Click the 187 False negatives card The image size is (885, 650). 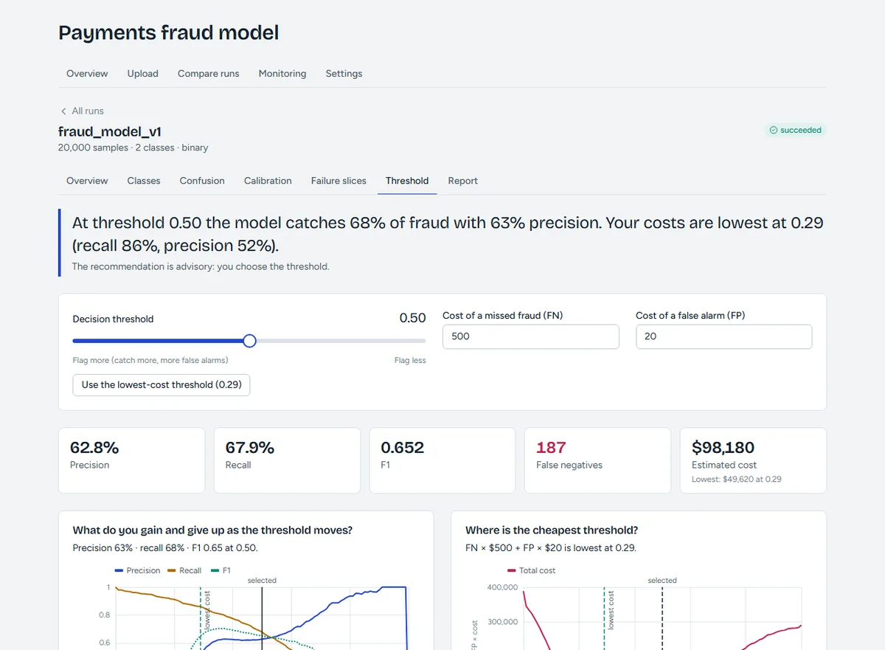coord(597,460)
